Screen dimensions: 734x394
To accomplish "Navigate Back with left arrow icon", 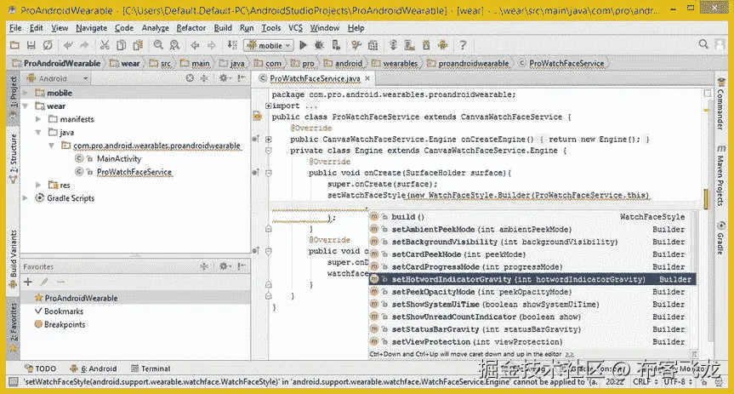I will [x=196, y=45].
